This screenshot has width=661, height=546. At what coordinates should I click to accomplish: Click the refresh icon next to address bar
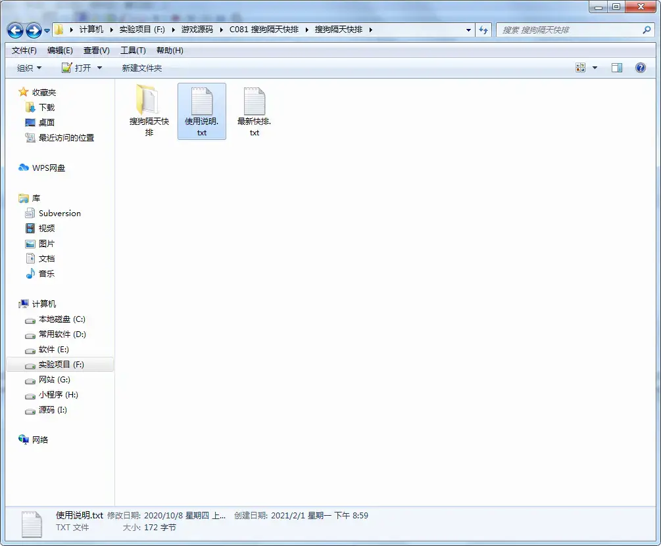pos(483,30)
